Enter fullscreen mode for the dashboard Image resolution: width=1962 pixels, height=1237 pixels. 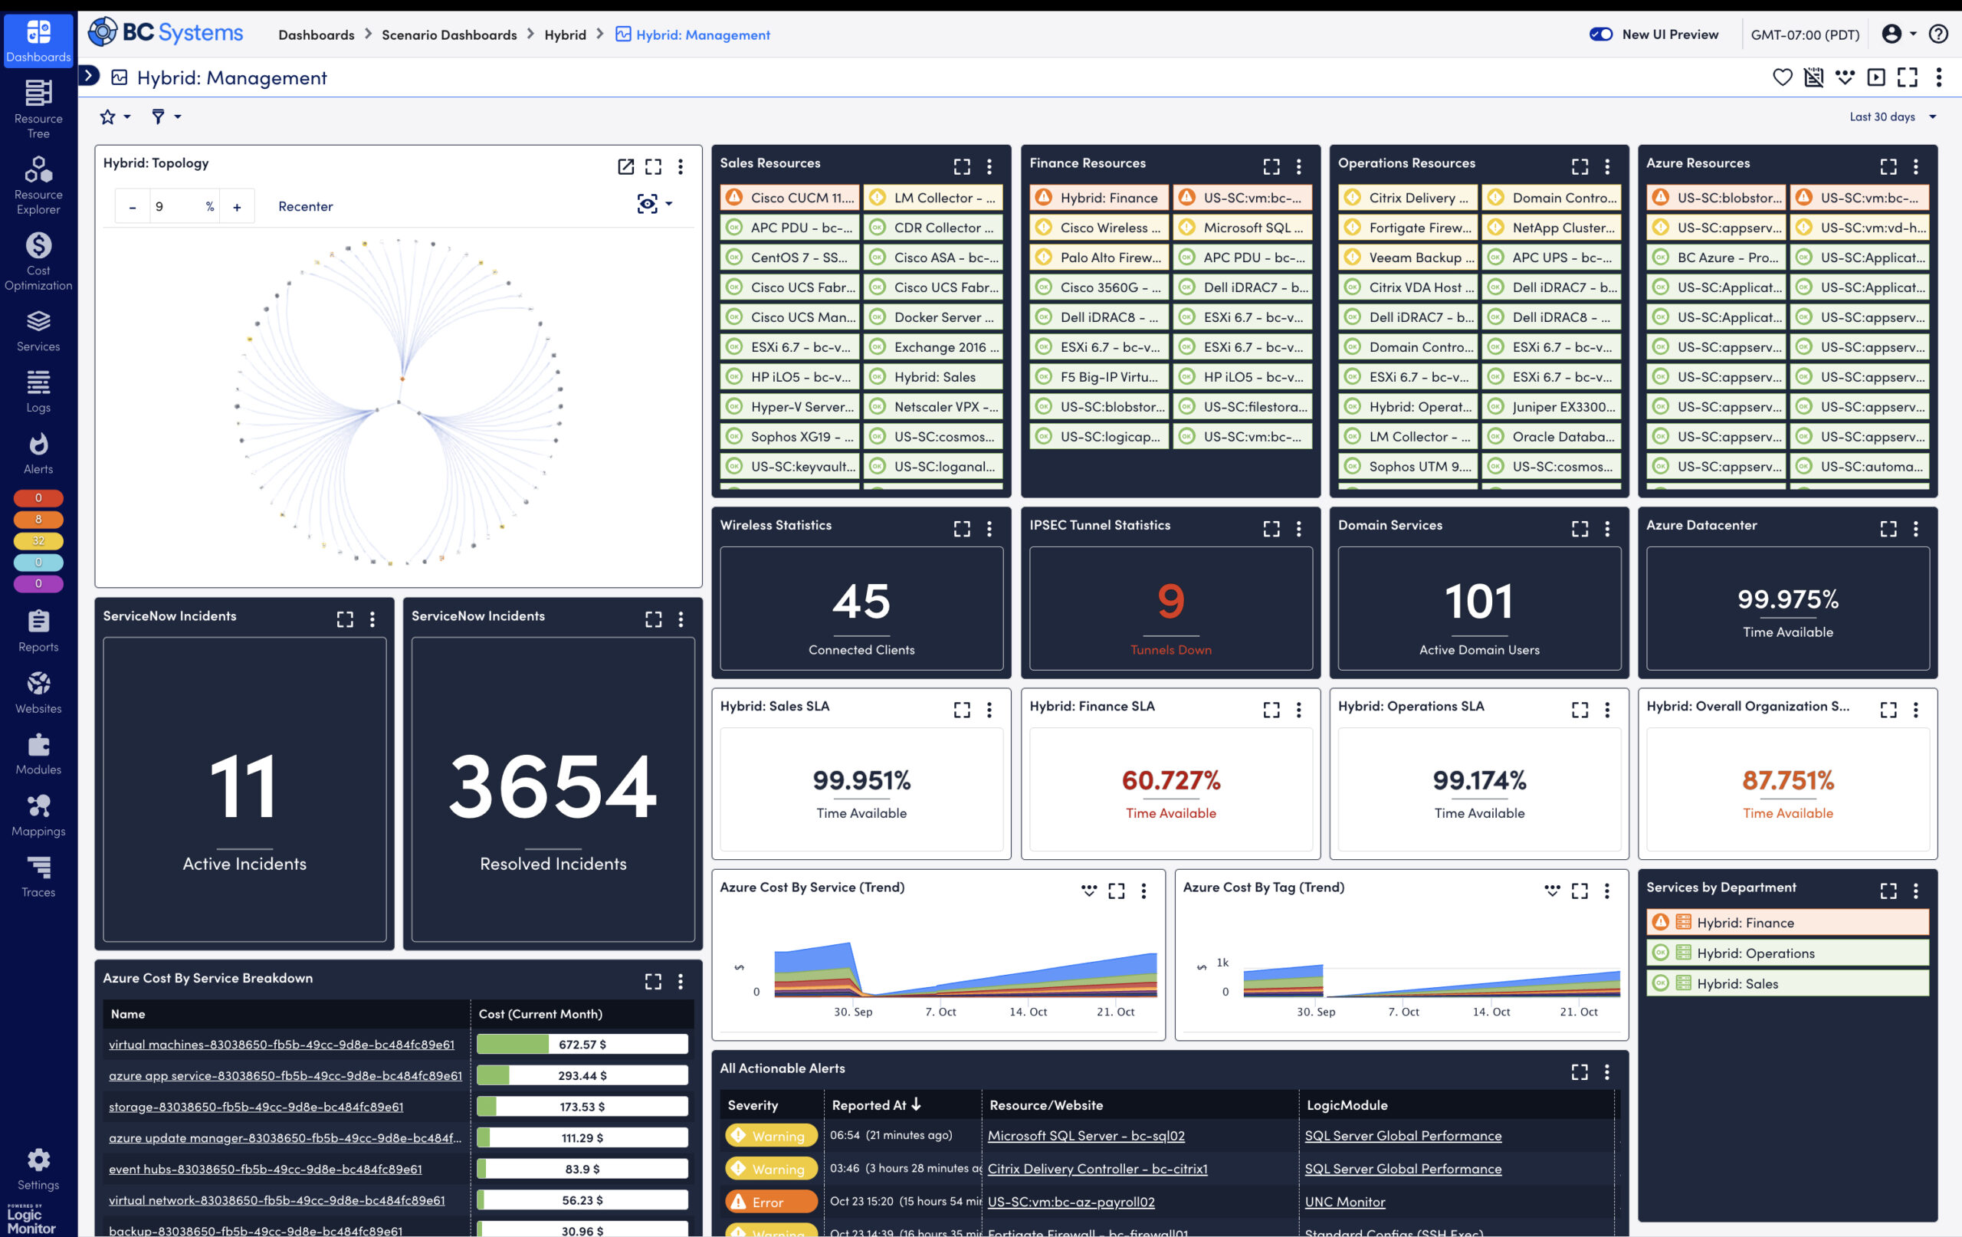point(1908,77)
